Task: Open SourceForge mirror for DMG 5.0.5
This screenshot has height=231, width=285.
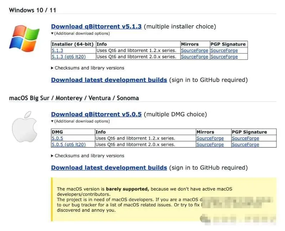Action: (x=210, y=138)
